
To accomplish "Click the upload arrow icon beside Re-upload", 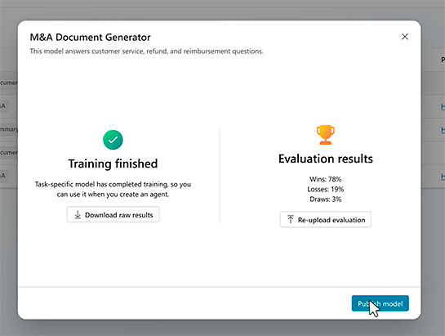I will 291,219.
